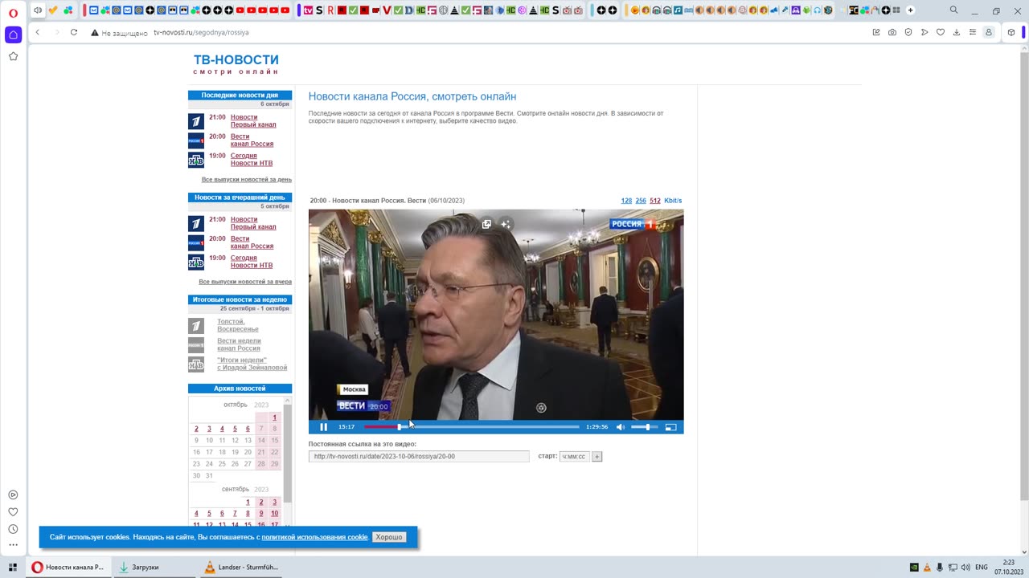
Task: Open sidebar three-dot settings menu
Action: coord(13,545)
